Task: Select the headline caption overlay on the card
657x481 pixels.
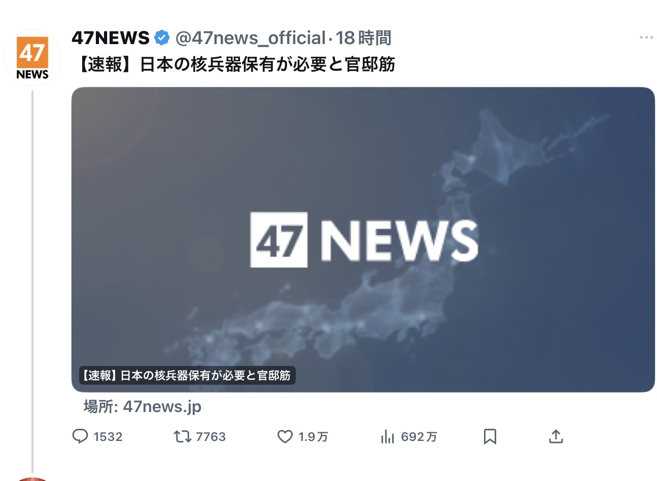Action: [187, 376]
